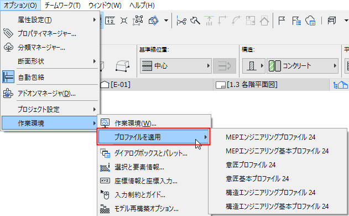Click the ダイアログボックスとパレット window icon
The height and width of the screenshot is (216, 349).
pyautogui.click(x=105, y=153)
